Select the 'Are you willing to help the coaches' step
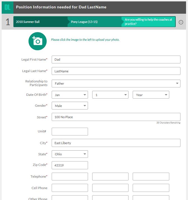Image resolution: width=188 pixels, height=200 pixels. tap(148, 22)
